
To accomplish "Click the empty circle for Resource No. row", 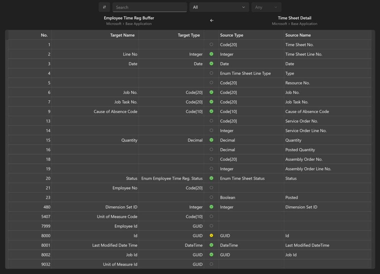I will click(x=211, y=83).
